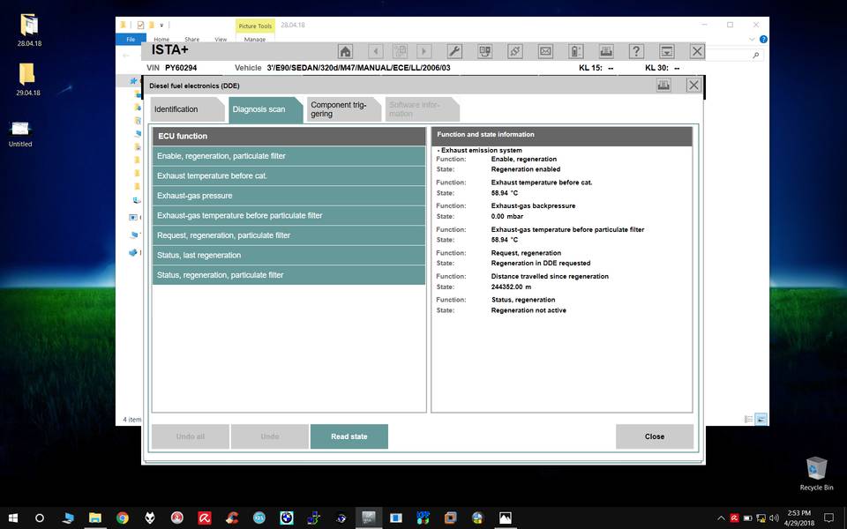This screenshot has width=847, height=529.
Task: Open the Picture Tools tab in File Explorer
Action: pos(255,26)
